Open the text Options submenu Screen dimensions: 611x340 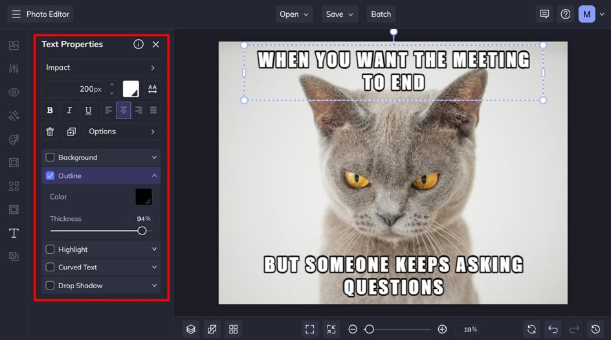click(x=122, y=131)
